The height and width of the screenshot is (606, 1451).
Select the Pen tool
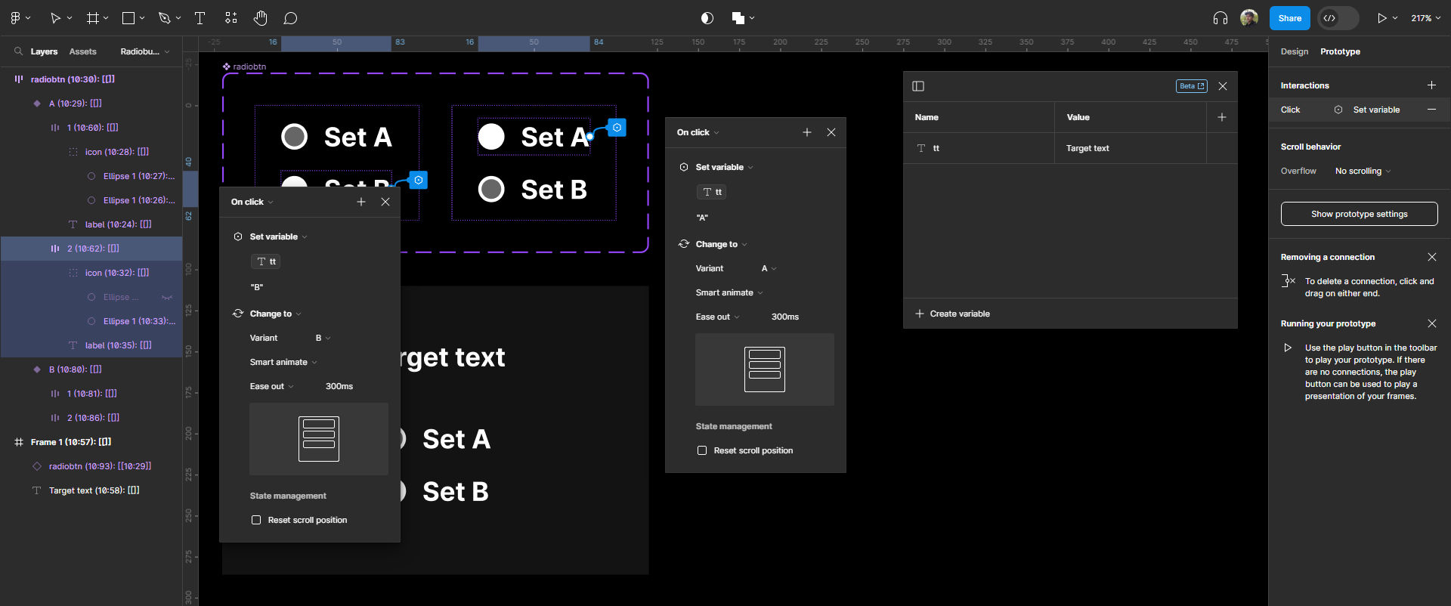pos(165,18)
